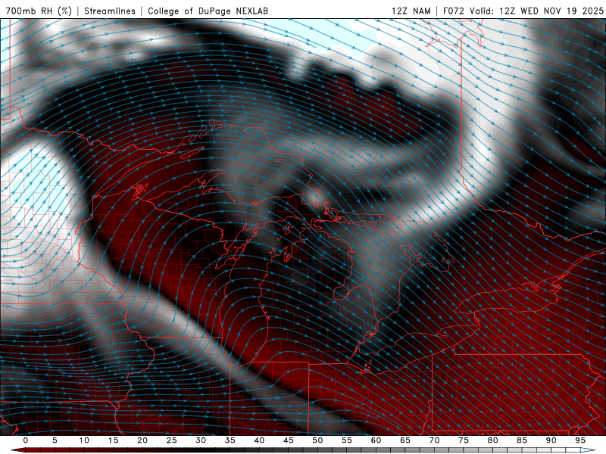Screen dimensions: 606x454
Task: Click the '700mb RH (%)' title text
Action: 39,11
